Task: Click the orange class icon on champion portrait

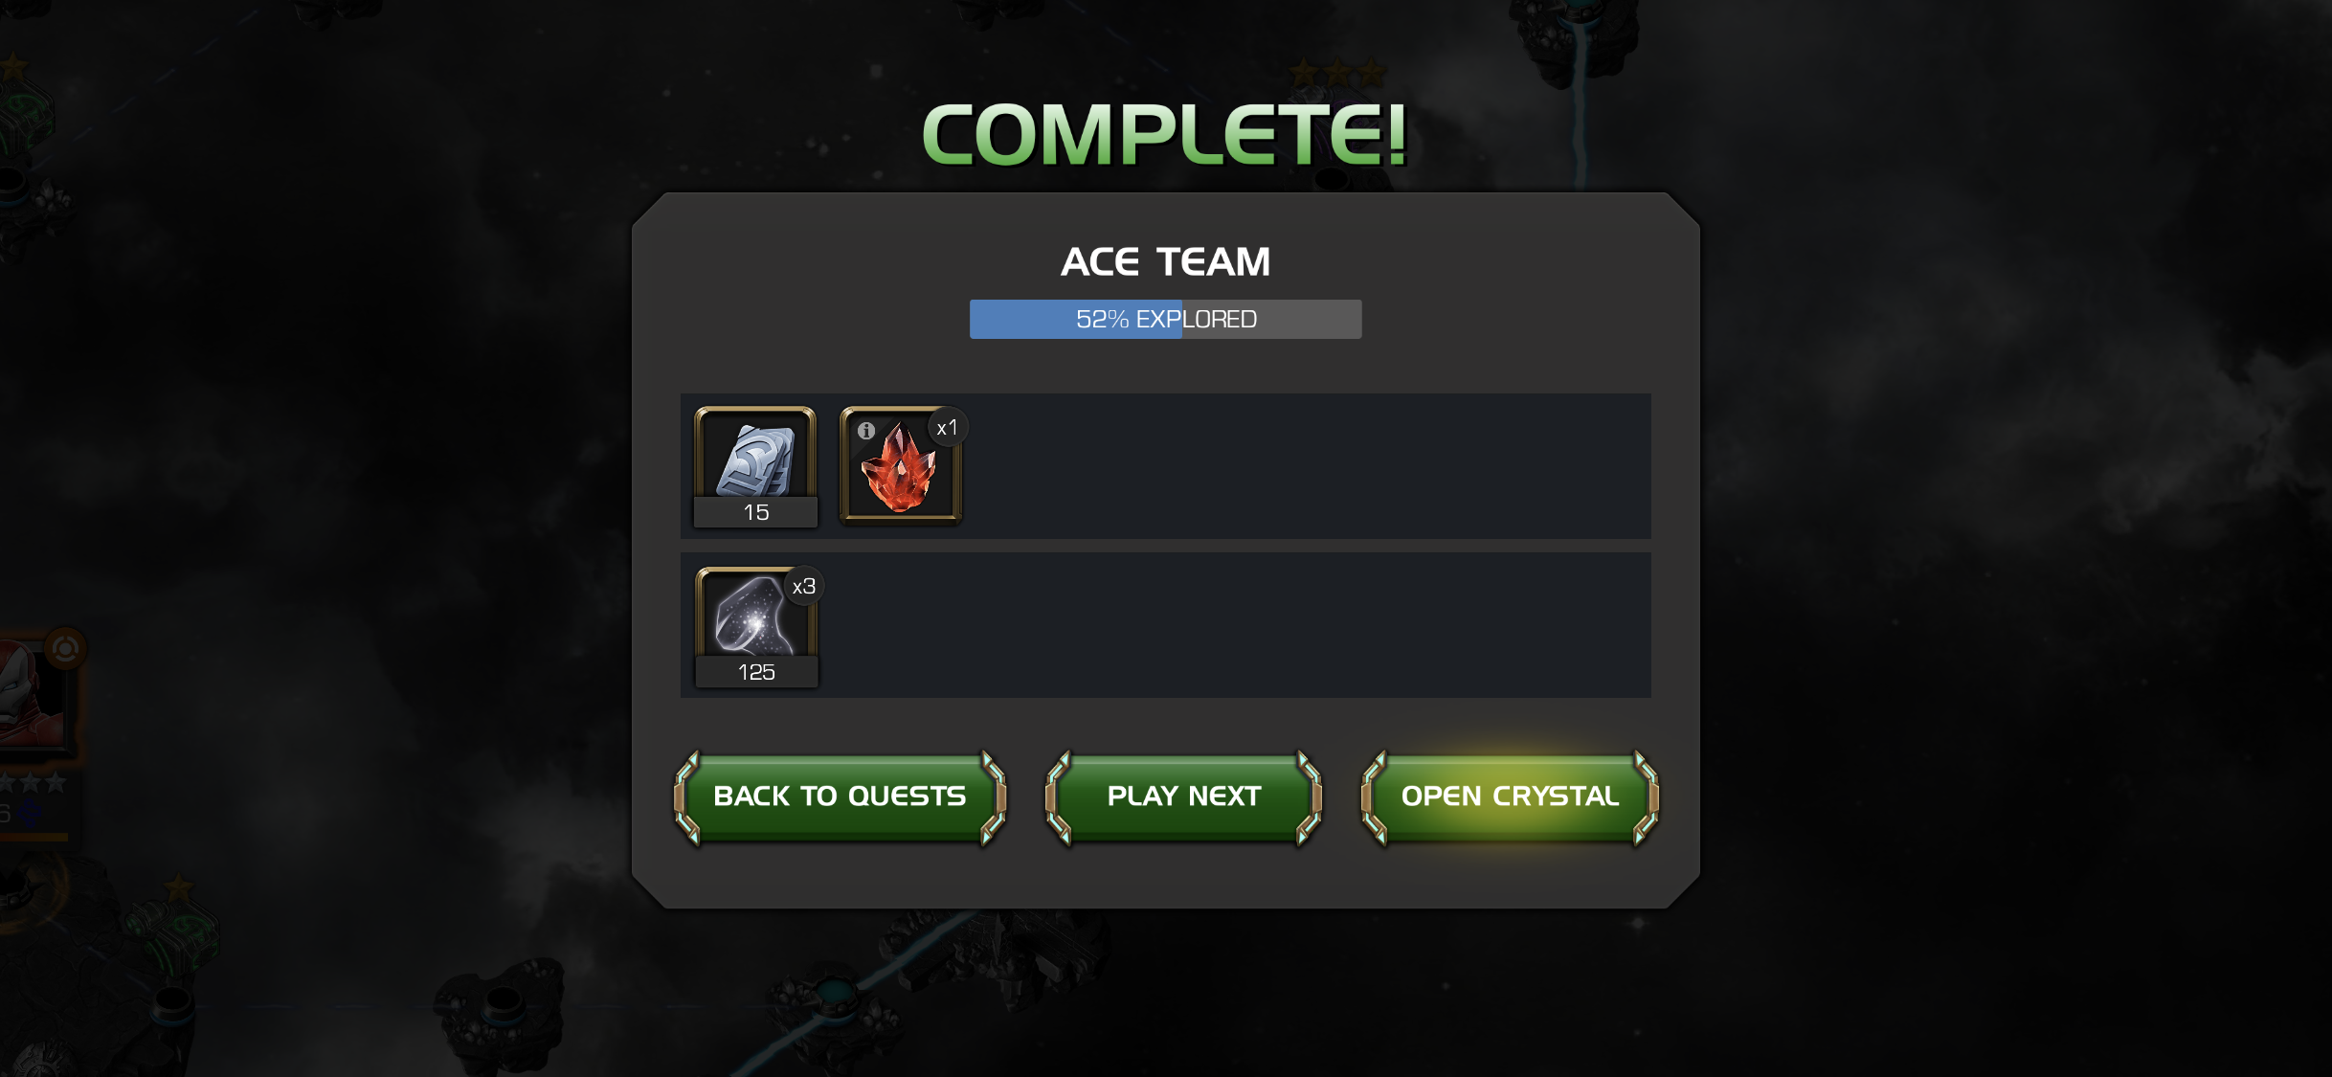Action: click(65, 649)
